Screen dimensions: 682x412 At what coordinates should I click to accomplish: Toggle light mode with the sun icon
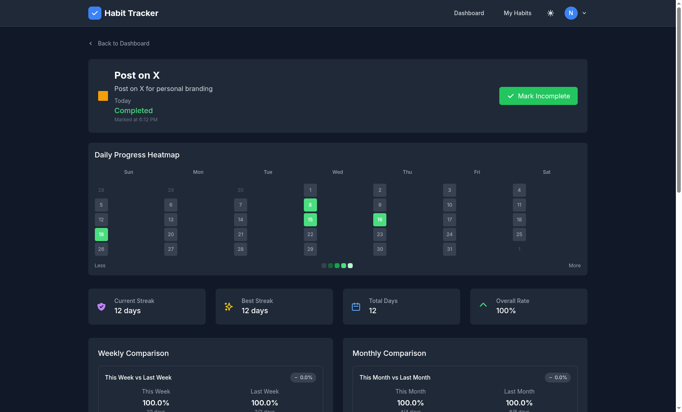pyautogui.click(x=550, y=13)
